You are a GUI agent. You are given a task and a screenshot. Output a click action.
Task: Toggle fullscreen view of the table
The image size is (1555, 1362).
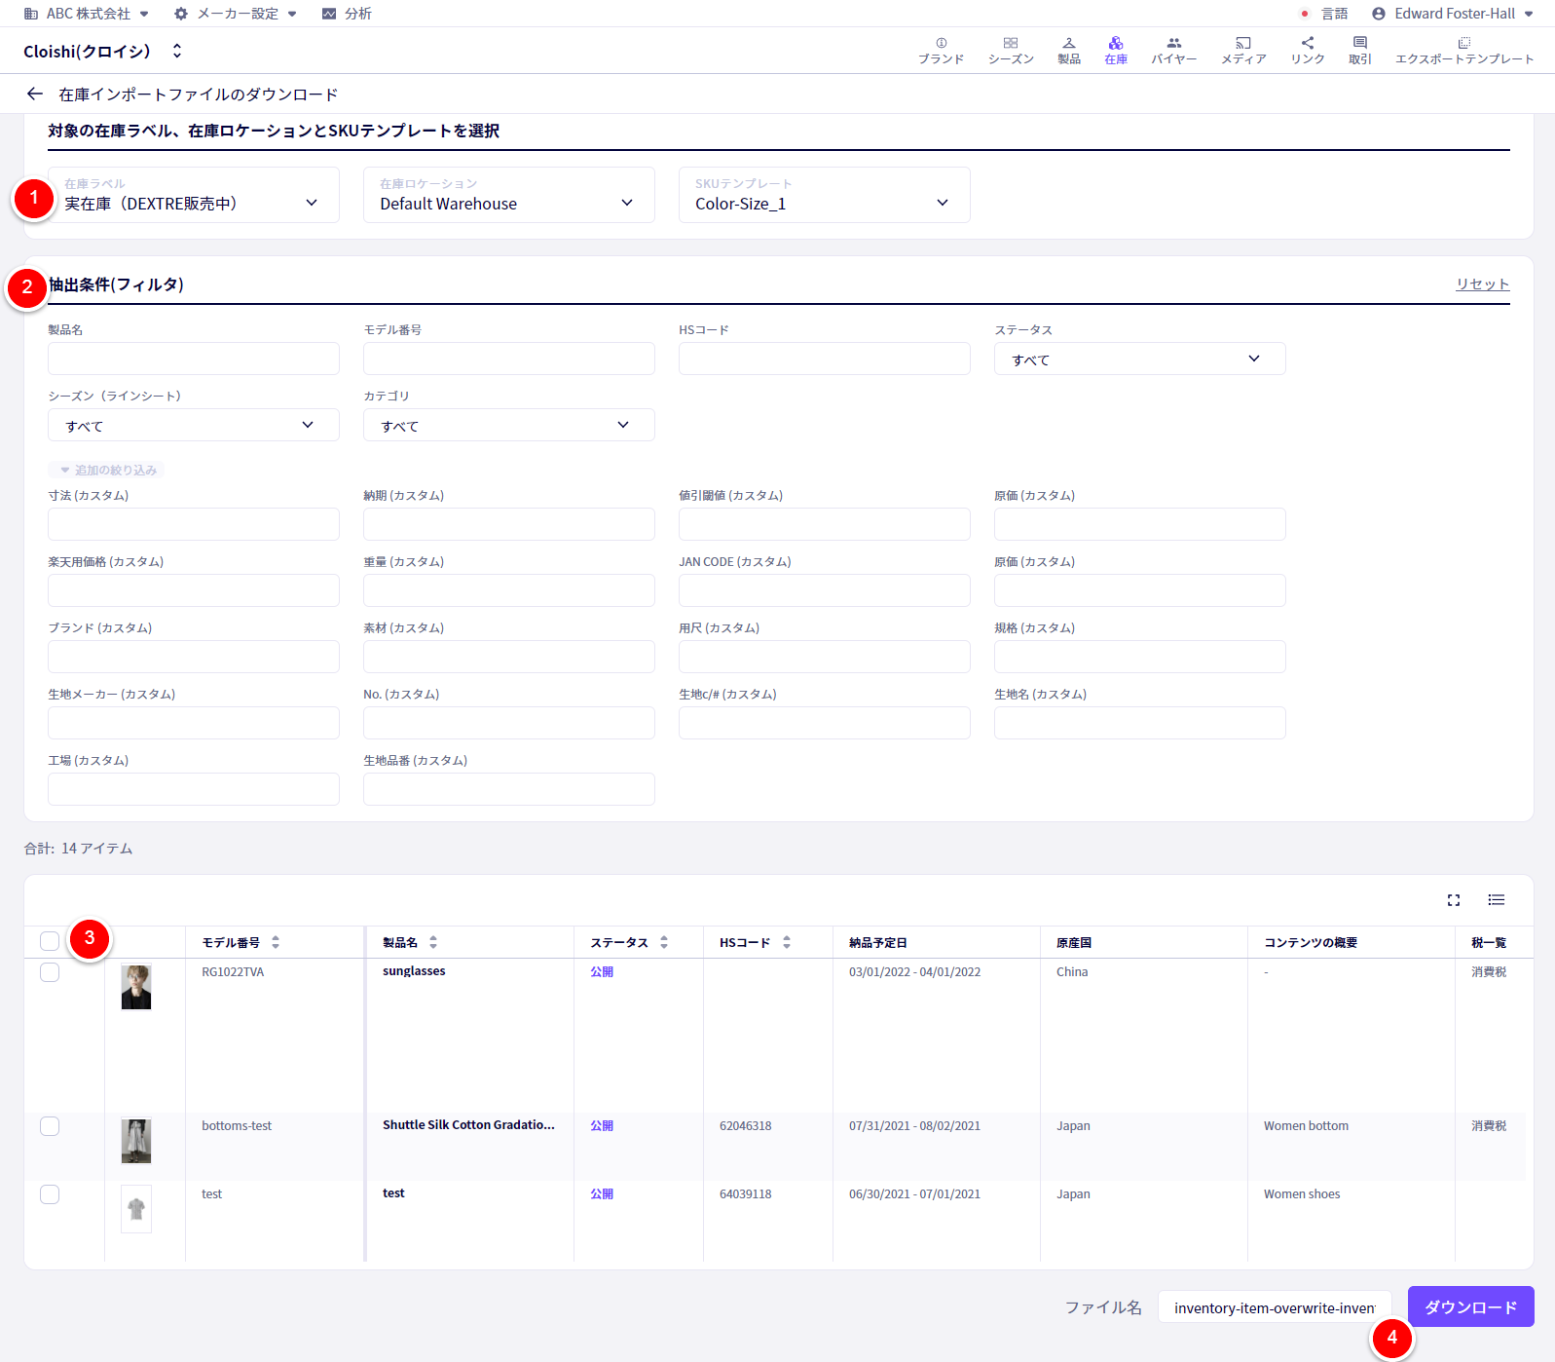point(1454,900)
